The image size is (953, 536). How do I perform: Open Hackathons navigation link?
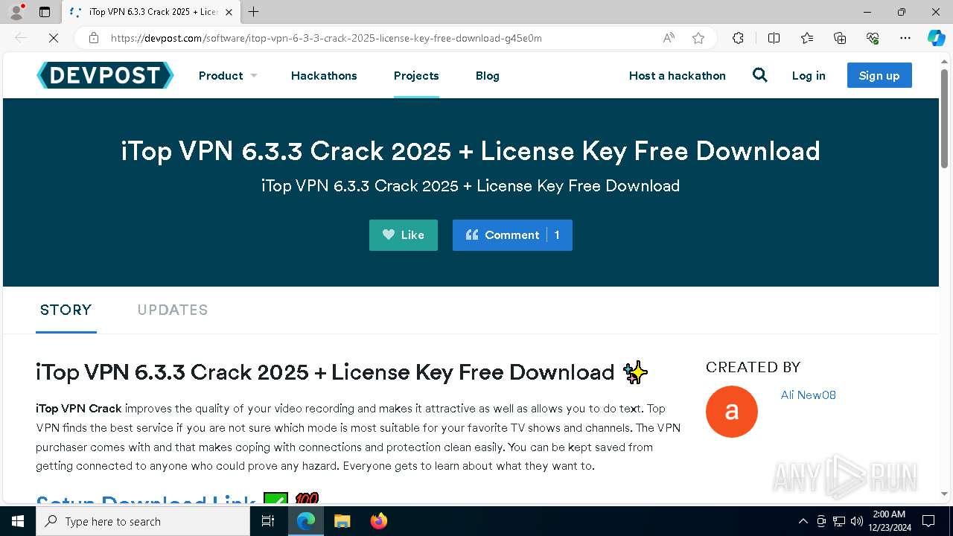(324, 75)
